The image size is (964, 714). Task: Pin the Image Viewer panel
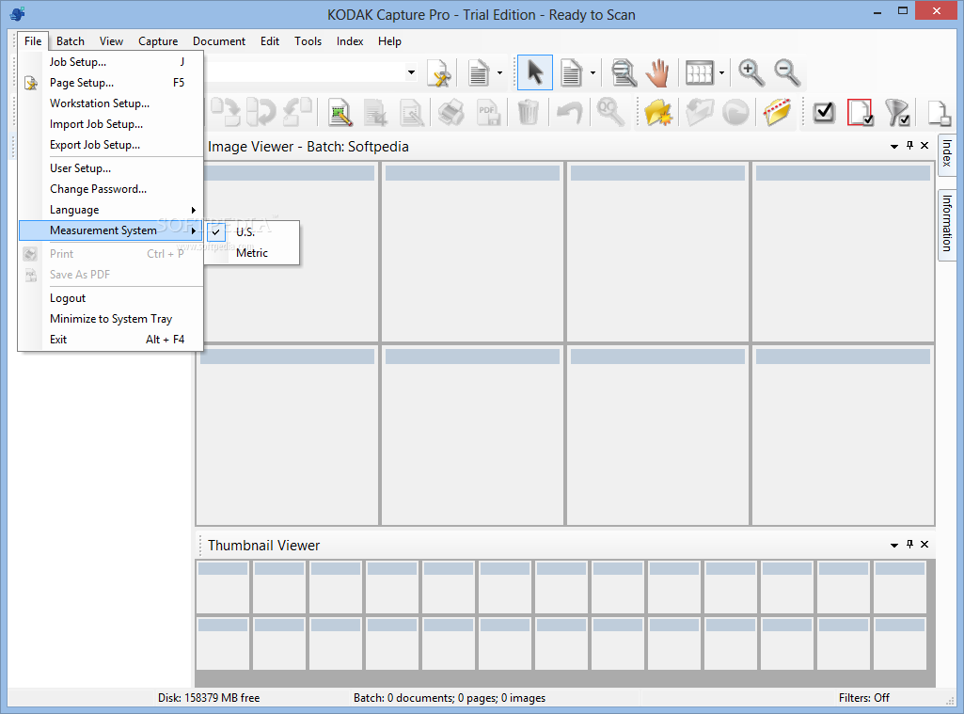tap(909, 146)
